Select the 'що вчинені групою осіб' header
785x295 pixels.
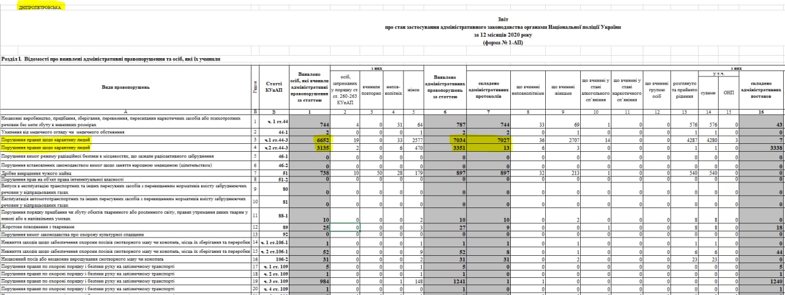click(x=656, y=90)
